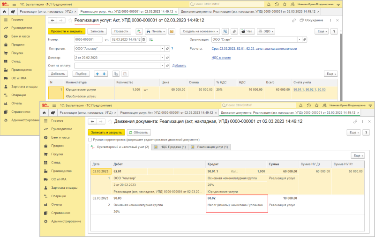Click the notifications bell in the front window
This screenshot has width=375, height=237.
pyautogui.click(x=301, y=105)
